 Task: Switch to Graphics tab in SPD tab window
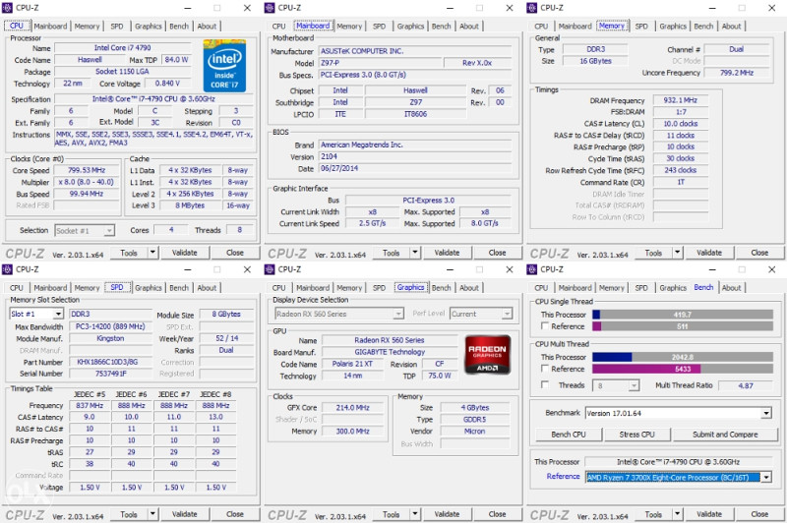pos(149,288)
